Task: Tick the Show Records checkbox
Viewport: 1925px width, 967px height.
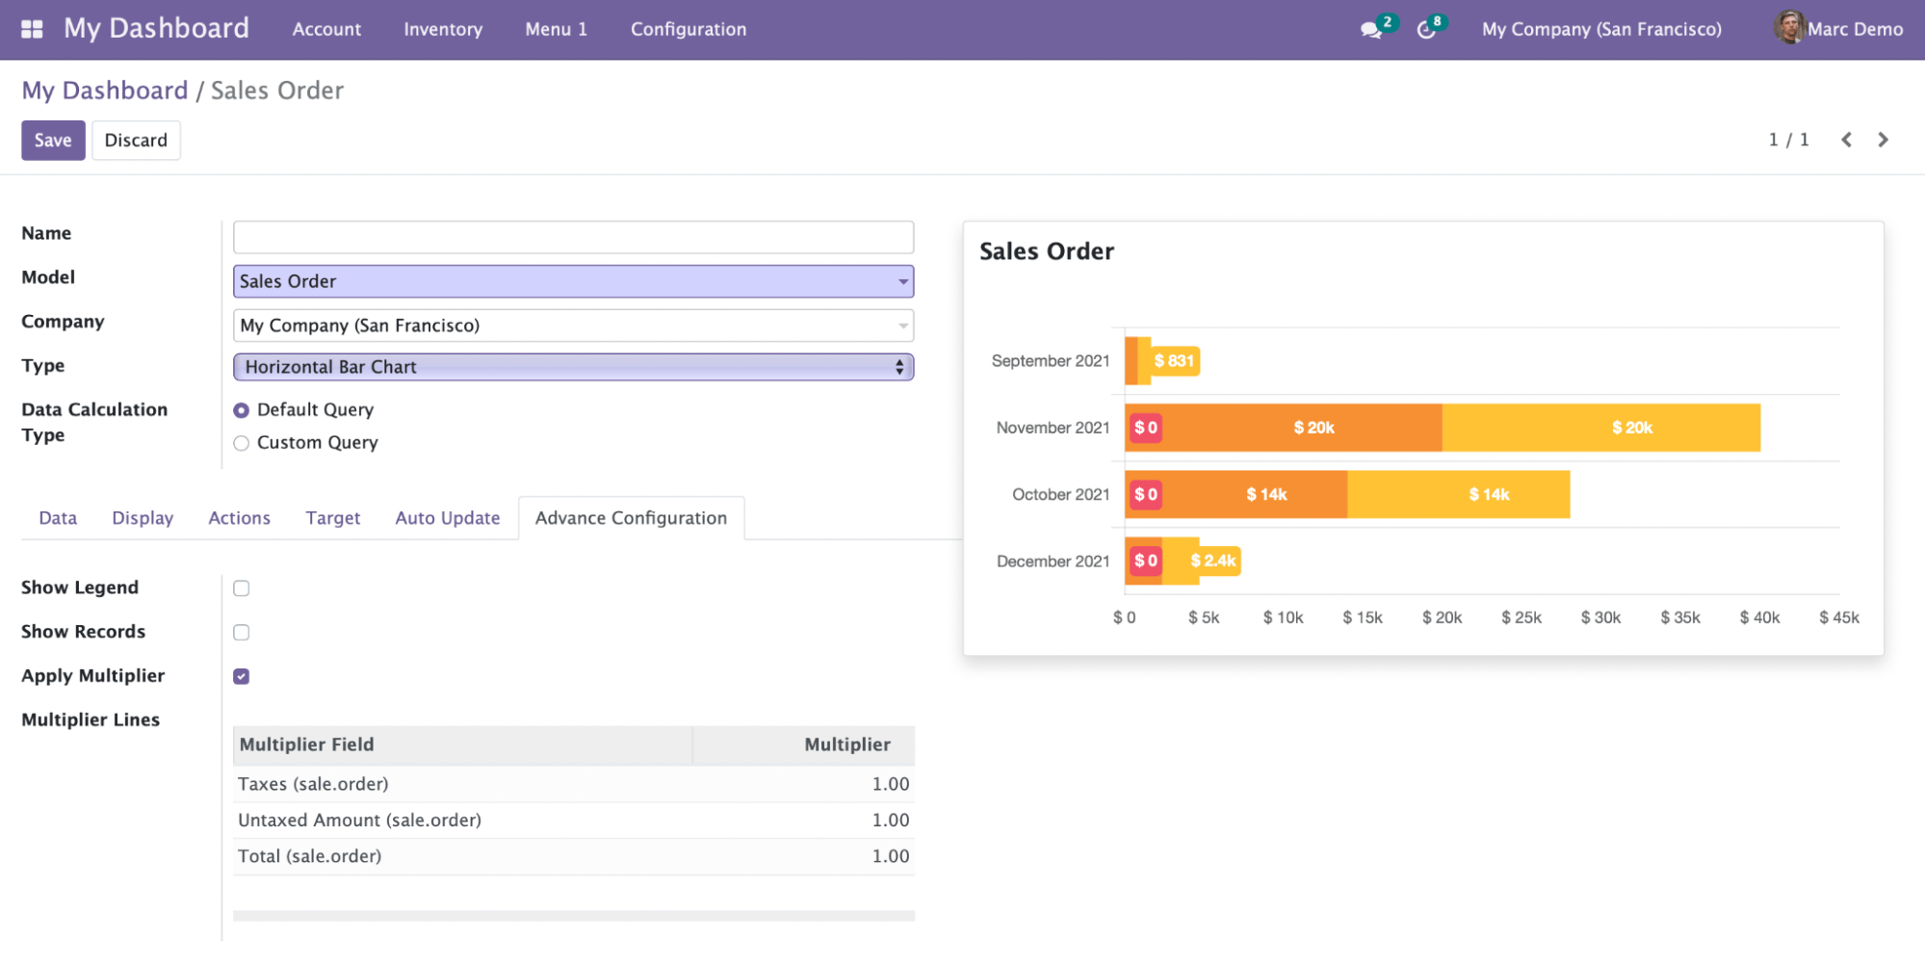Action: tap(242, 633)
